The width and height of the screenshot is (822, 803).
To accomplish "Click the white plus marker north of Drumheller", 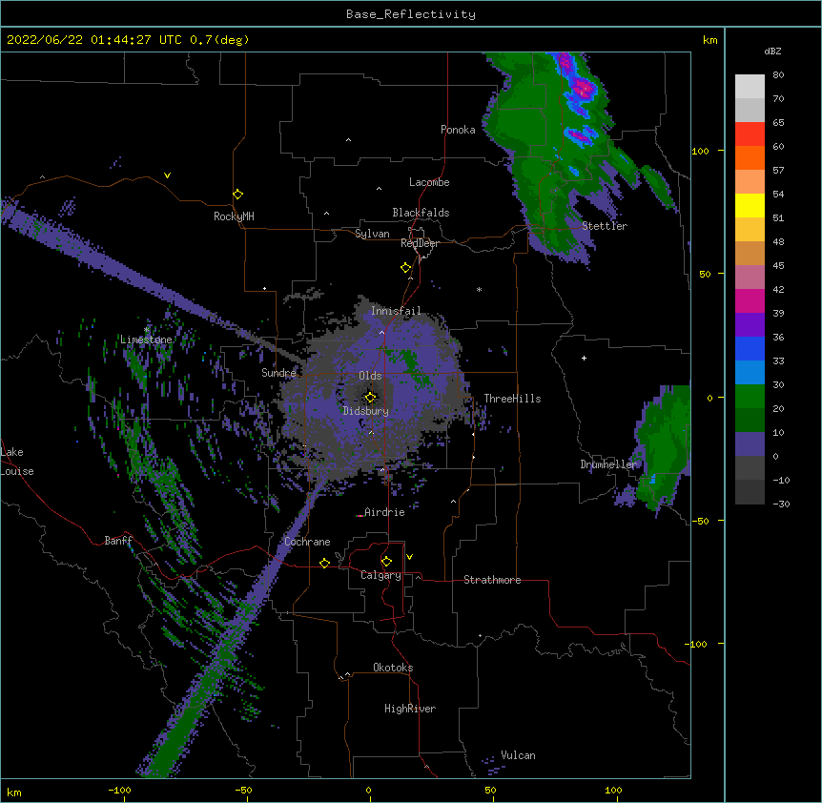I will 584,358.
